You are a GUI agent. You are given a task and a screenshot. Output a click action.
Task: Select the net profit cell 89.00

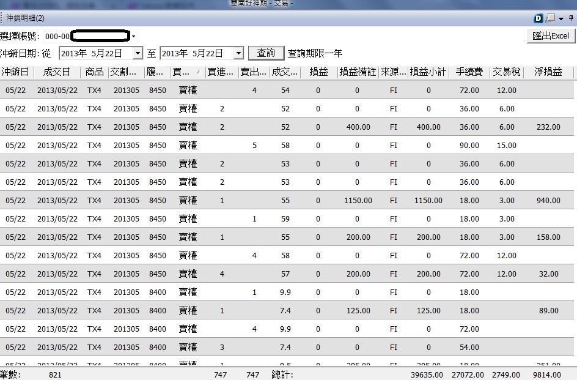549,311
